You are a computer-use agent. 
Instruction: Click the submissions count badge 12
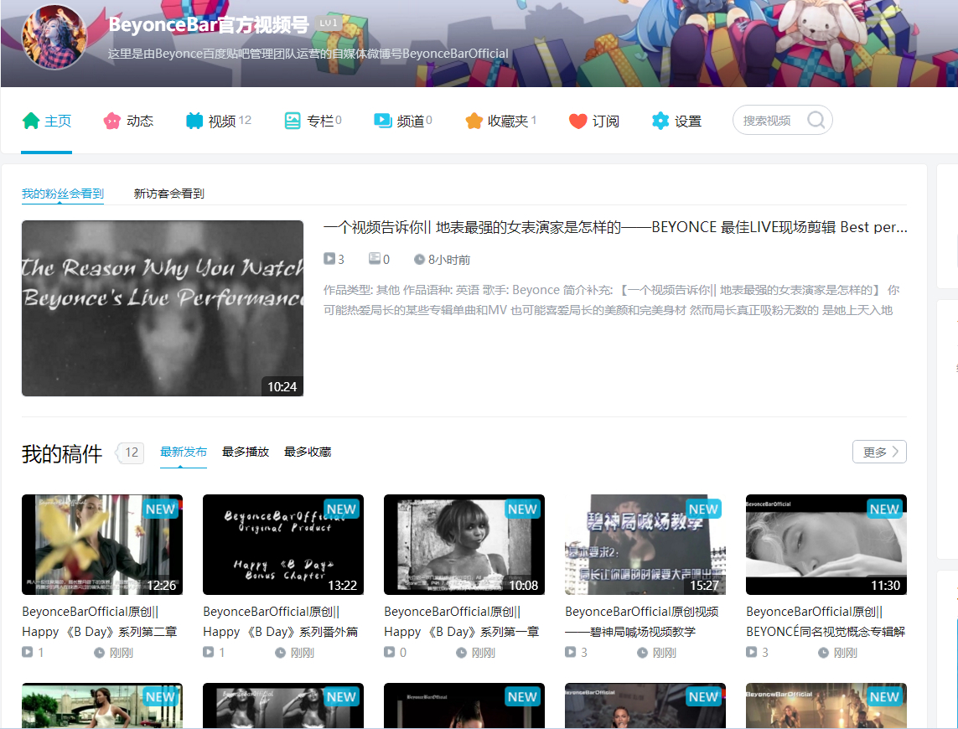coord(131,452)
